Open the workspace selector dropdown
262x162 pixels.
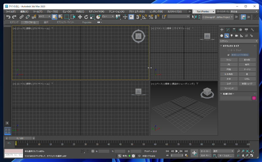point(244,11)
